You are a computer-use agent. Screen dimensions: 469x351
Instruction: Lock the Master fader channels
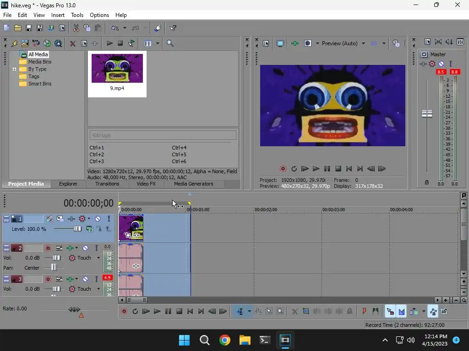point(427,182)
